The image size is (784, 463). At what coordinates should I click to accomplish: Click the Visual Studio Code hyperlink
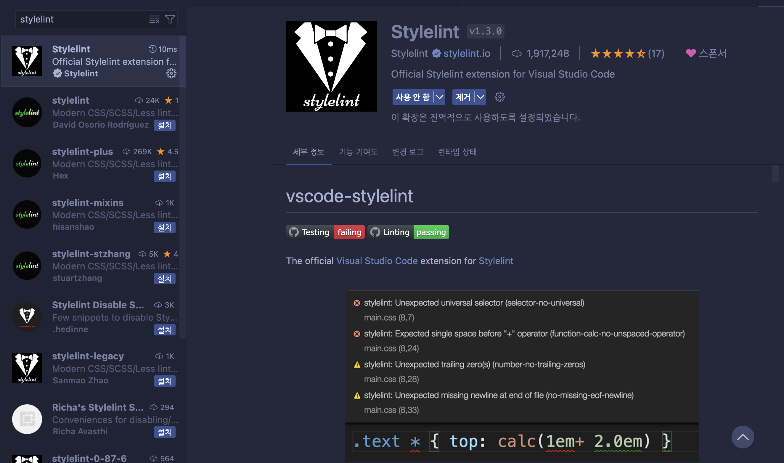point(377,260)
